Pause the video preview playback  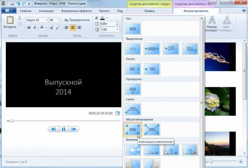(63, 129)
